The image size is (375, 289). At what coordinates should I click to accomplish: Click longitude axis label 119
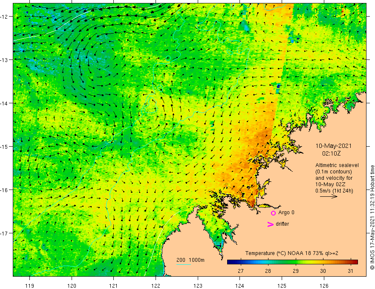coord(30,286)
